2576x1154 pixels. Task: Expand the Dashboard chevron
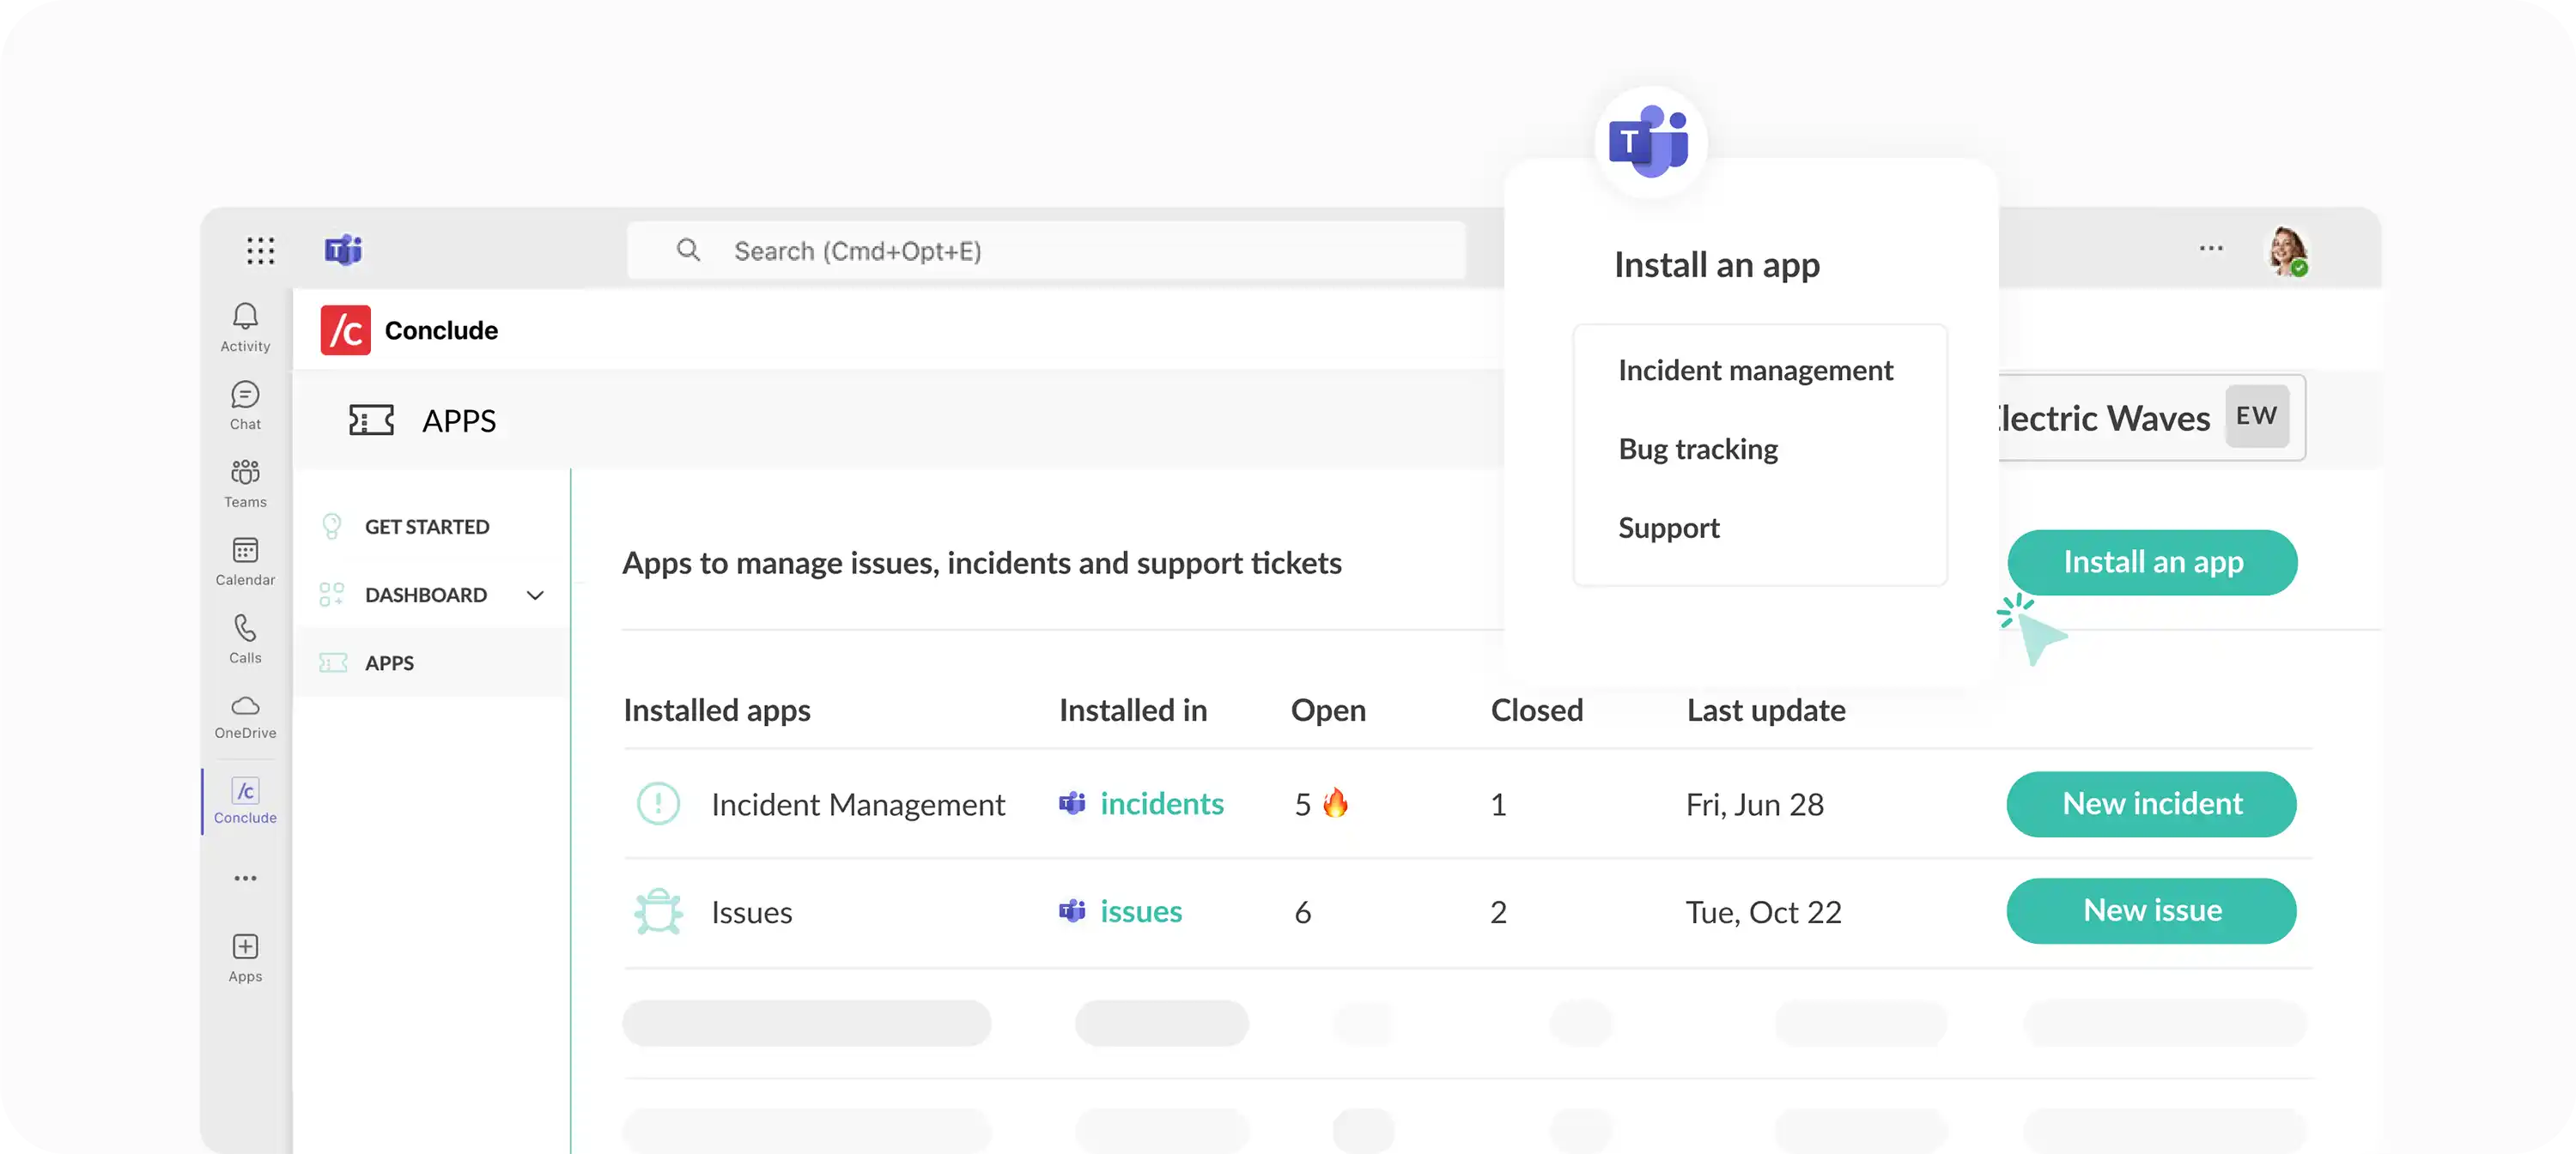[x=535, y=595]
